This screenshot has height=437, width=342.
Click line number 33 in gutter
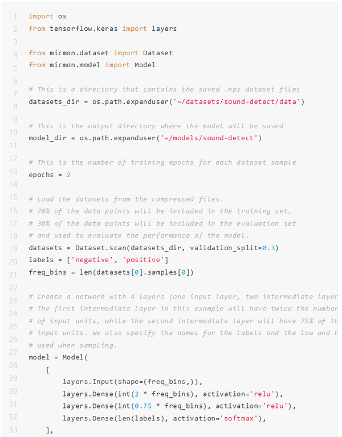point(13,430)
